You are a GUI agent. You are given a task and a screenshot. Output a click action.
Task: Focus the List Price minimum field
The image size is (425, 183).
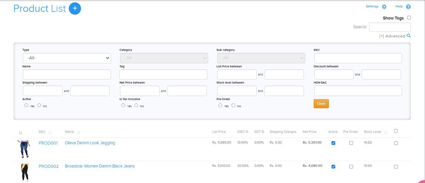(x=237, y=74)
